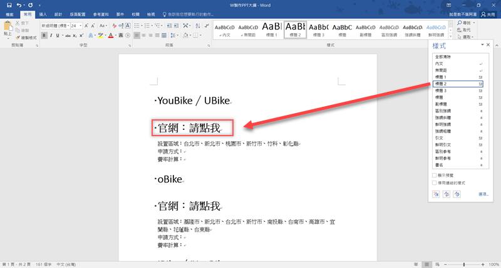
Task: Click the Undo arrow icon
Action: point(19,5)
